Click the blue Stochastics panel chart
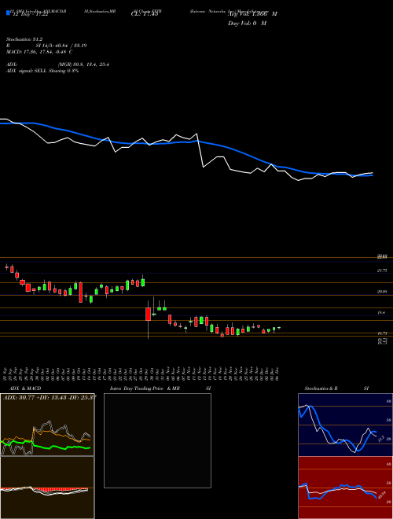Screen dimensions: 393x519 click(x=344, y=425)
